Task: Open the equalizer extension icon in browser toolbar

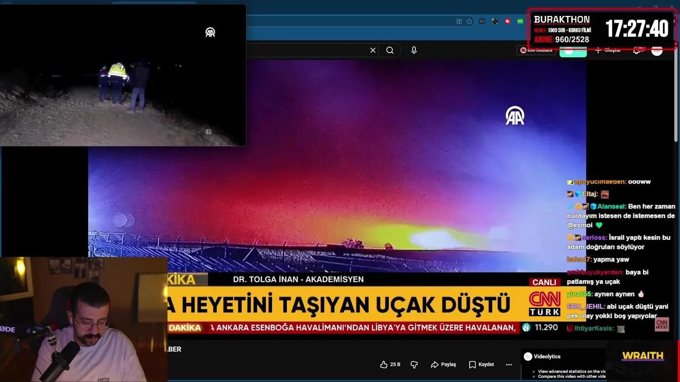Action: (x=482, y=21)
